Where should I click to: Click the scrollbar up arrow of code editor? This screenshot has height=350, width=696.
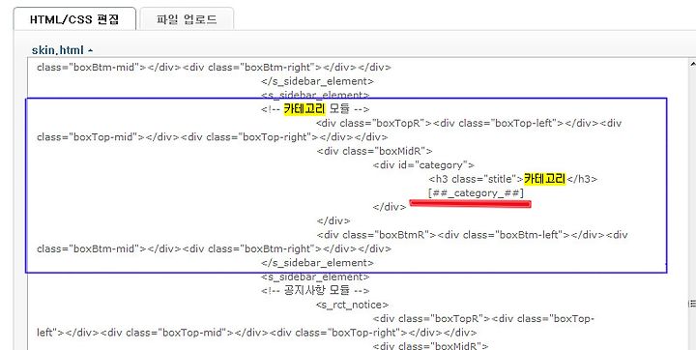click(692, 65)
